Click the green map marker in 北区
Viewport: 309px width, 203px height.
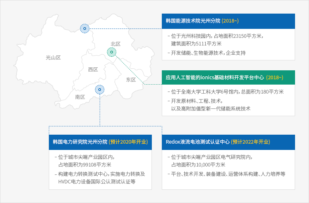(x=112, y=52)
